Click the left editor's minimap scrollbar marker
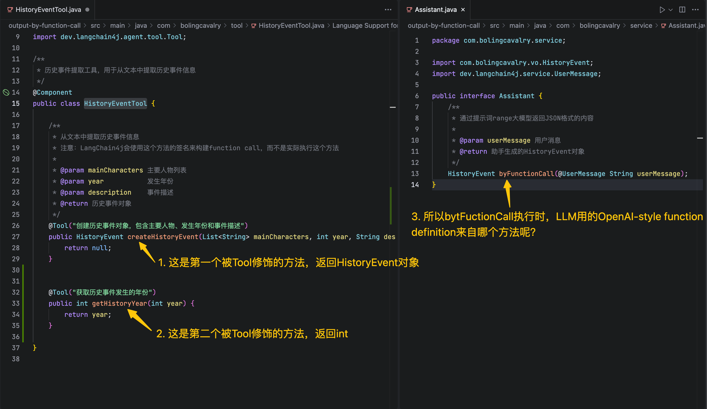 coord(392,107)
